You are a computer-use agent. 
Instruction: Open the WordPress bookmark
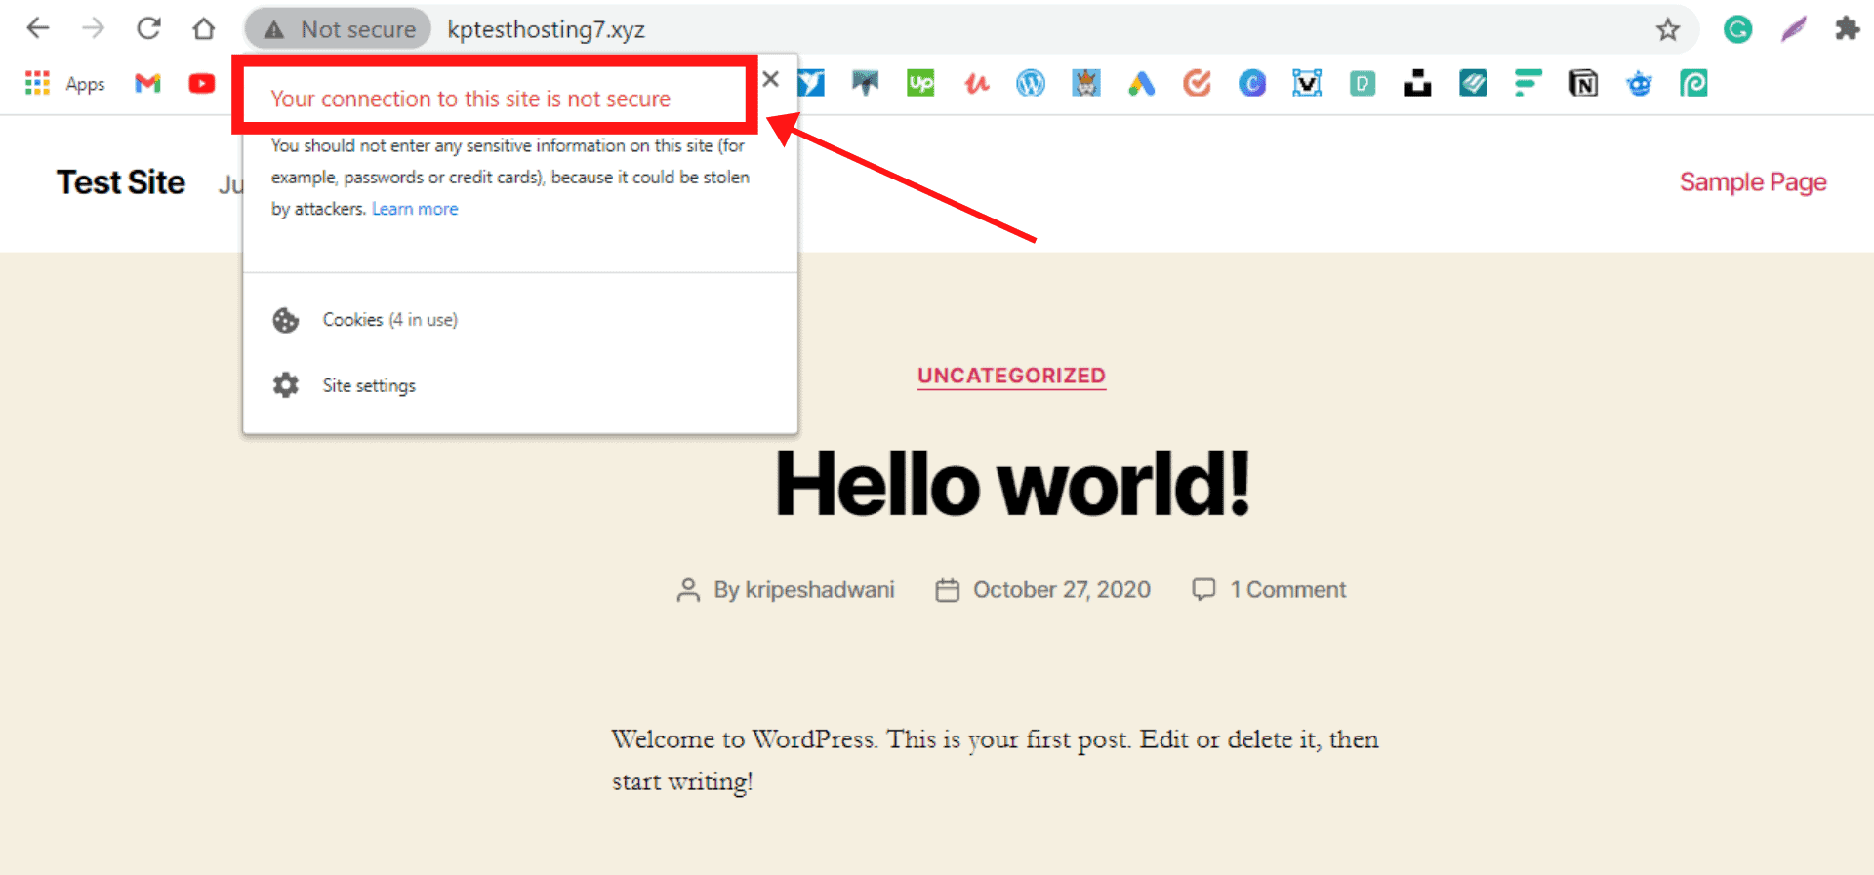1031,83
